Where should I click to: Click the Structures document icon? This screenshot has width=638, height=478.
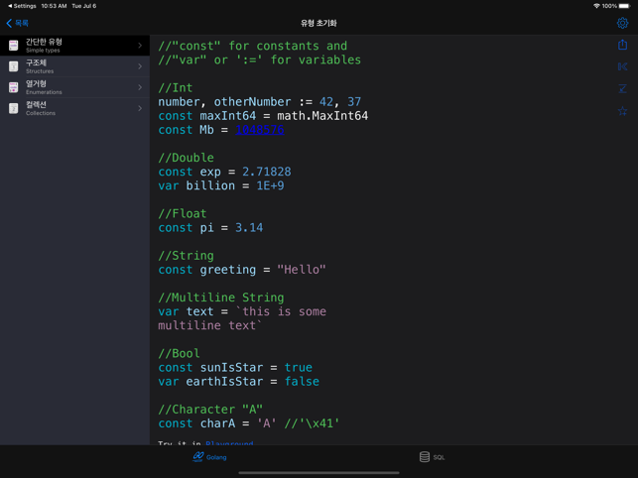[14, 66]
